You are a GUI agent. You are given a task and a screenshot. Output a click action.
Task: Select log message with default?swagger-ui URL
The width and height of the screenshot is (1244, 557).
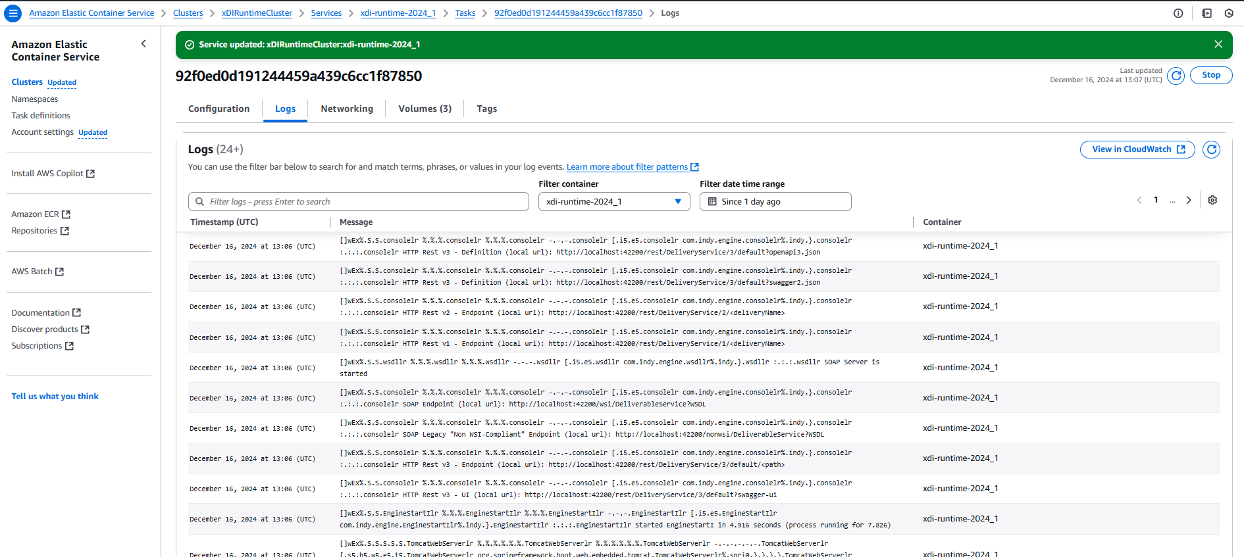[596, 489]
